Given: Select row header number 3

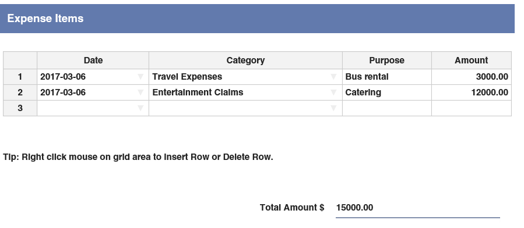Looking at the screenshot, I should [x=20, y=108].
